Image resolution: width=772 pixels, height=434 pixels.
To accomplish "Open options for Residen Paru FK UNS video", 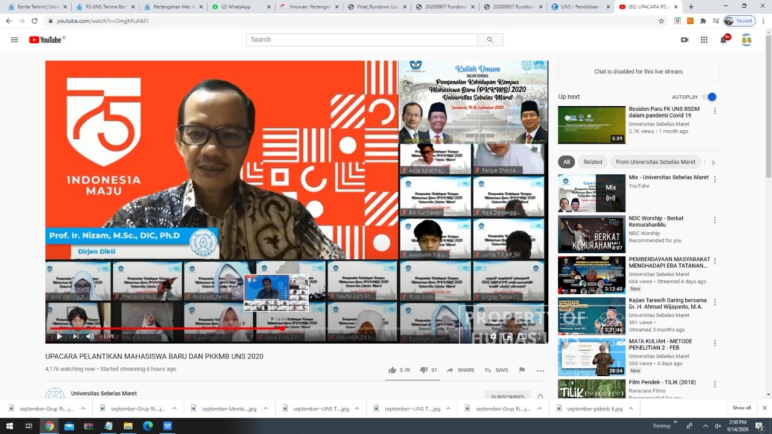I will pyautogui.click(x=715, y=112).
